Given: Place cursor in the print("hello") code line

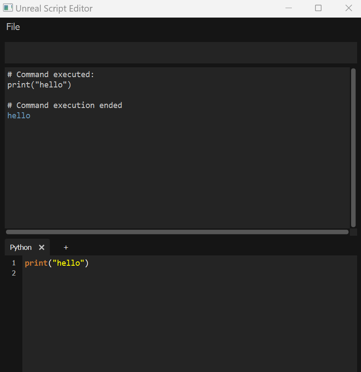Looking at the screenshot, I should click(x=56, y=263).
